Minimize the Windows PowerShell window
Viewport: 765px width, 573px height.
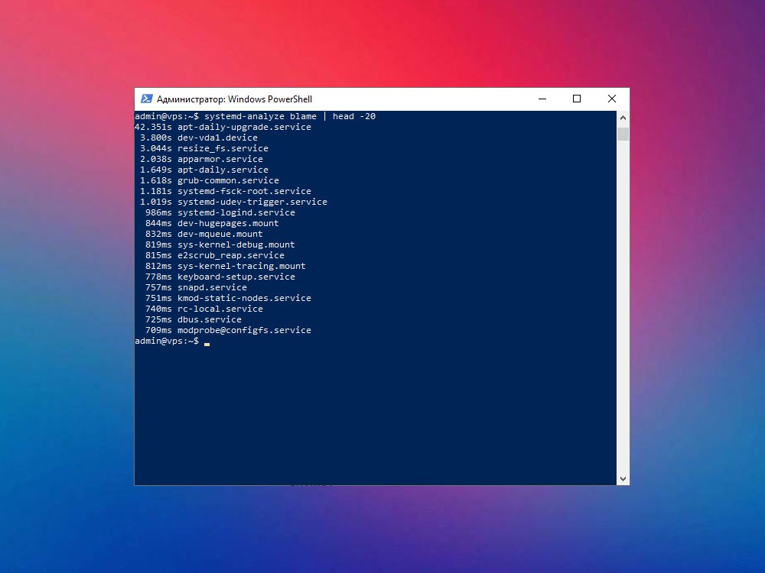coord(542,99)
